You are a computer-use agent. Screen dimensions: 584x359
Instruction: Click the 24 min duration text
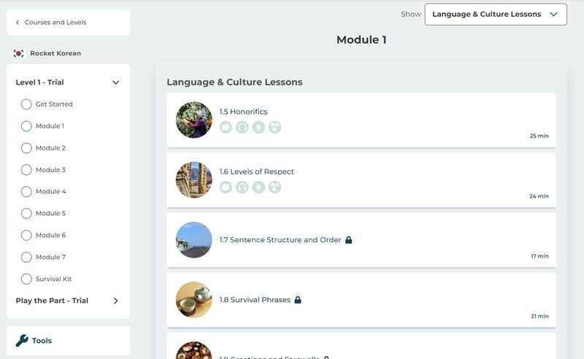[539, 196]
